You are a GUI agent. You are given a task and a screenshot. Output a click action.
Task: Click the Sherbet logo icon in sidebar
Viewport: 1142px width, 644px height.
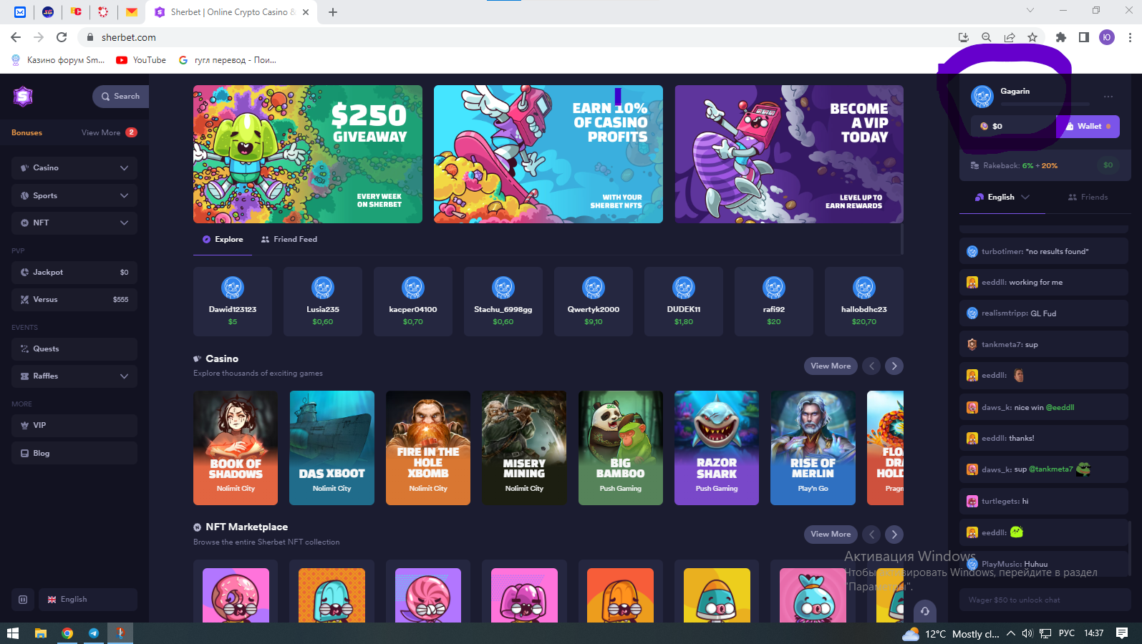[x=23, y=96]
